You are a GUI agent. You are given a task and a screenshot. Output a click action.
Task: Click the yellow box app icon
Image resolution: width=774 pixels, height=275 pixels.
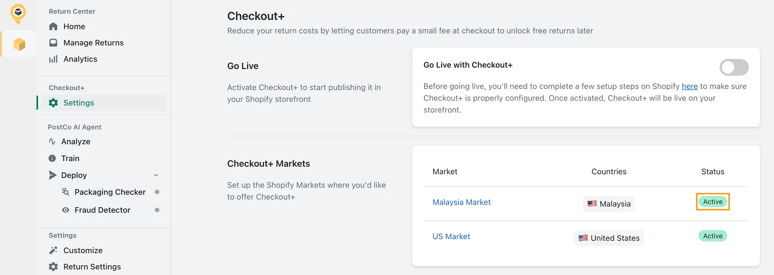click(x=19, y=44)
